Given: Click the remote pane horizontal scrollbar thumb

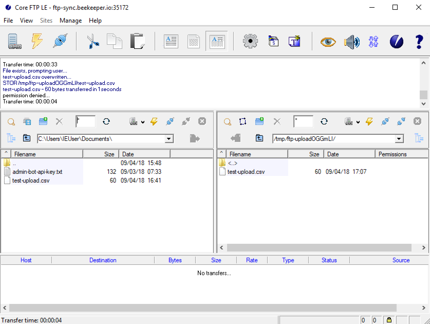Looking at the screenshot, I should pyautogui.click(x=319, y=248).
